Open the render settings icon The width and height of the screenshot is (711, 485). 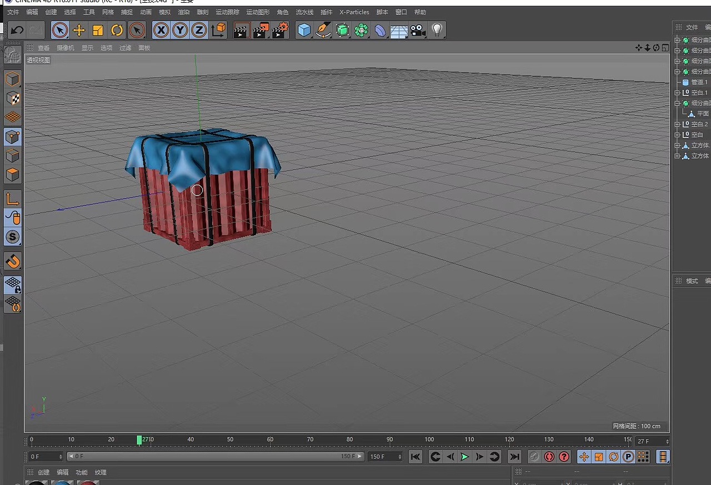(x=281, y=30)
